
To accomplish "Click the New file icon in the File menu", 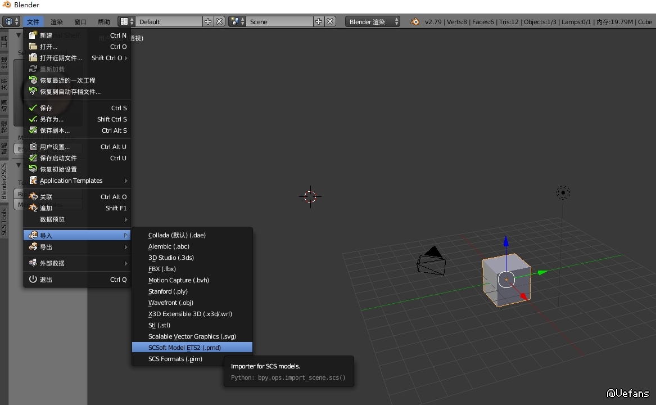I will point(33,35).
